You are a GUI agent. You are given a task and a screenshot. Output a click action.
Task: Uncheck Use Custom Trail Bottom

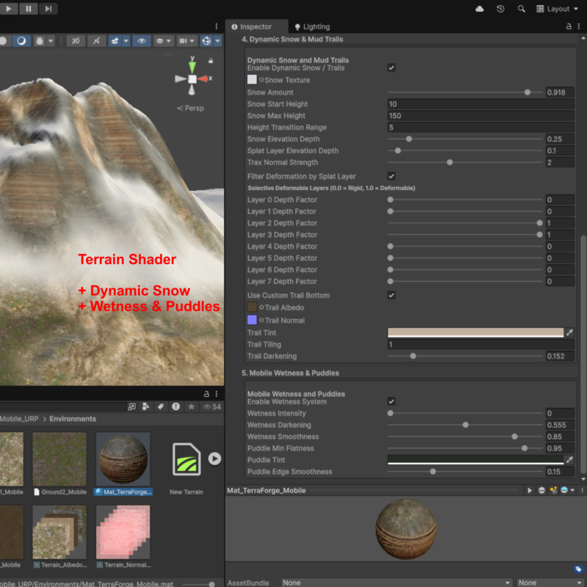click(x=391, y=295)
